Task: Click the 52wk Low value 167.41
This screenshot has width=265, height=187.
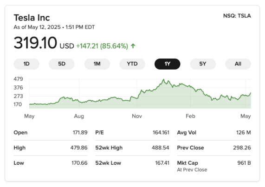Action: coord(162,163)
